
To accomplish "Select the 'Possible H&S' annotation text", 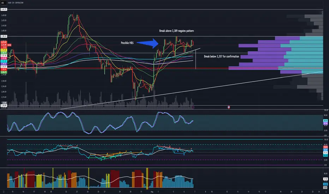I will (x=127, y=43).
